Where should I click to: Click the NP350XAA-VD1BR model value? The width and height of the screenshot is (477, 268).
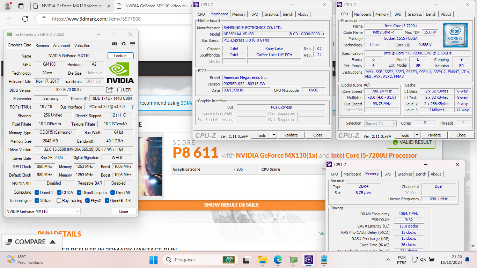click(x=256, y=34)
